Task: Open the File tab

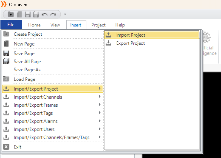Action: click(x=11, y=25)
